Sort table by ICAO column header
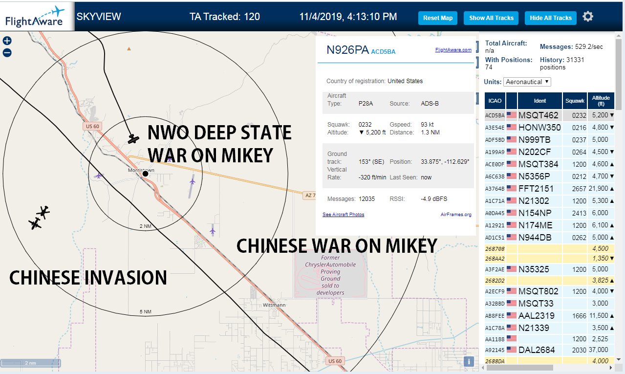Screen dimensions: 625x374 [495, 101]
